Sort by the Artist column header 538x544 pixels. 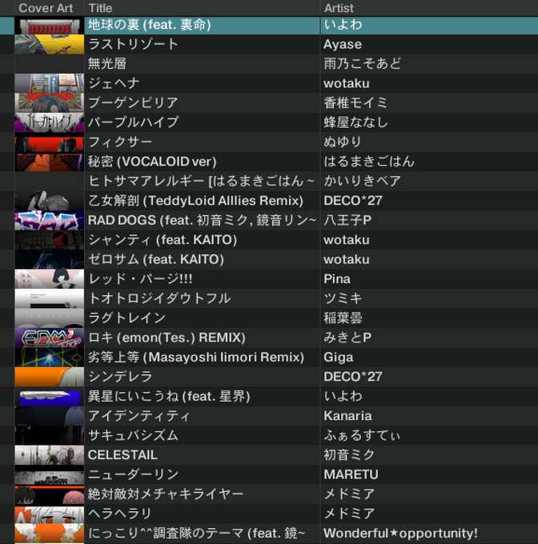[x=339, y=8]
